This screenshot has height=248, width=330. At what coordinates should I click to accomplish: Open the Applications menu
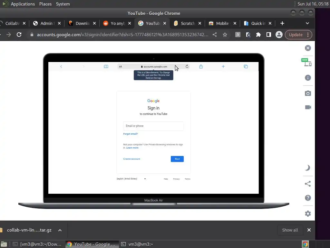click(23, 4)
